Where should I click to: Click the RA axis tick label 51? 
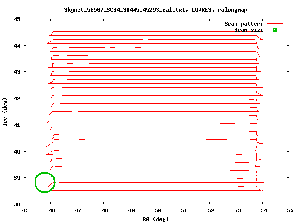184,210
